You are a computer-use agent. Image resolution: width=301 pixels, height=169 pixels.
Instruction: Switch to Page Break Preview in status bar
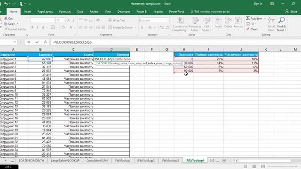[x=263, y=166]
